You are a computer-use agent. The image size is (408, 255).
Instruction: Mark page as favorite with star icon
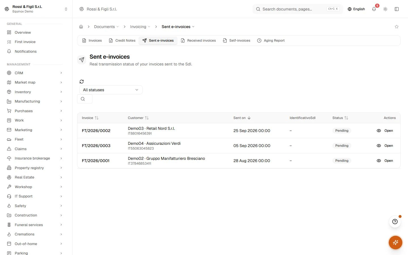[397, 27]
